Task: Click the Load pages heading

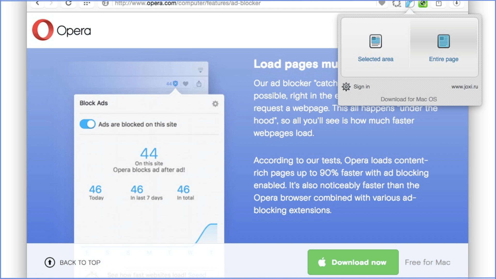Action: pyautogui.click(x=296, y=64)
